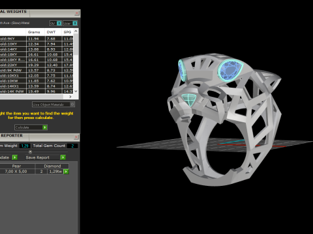The height and width of the screenshot is (234, 313).
Task: Toggle the User cyan switch in Metal Weights
Action: point(75,23)
